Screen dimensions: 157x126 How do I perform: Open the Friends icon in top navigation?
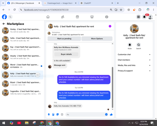(62, 17)
